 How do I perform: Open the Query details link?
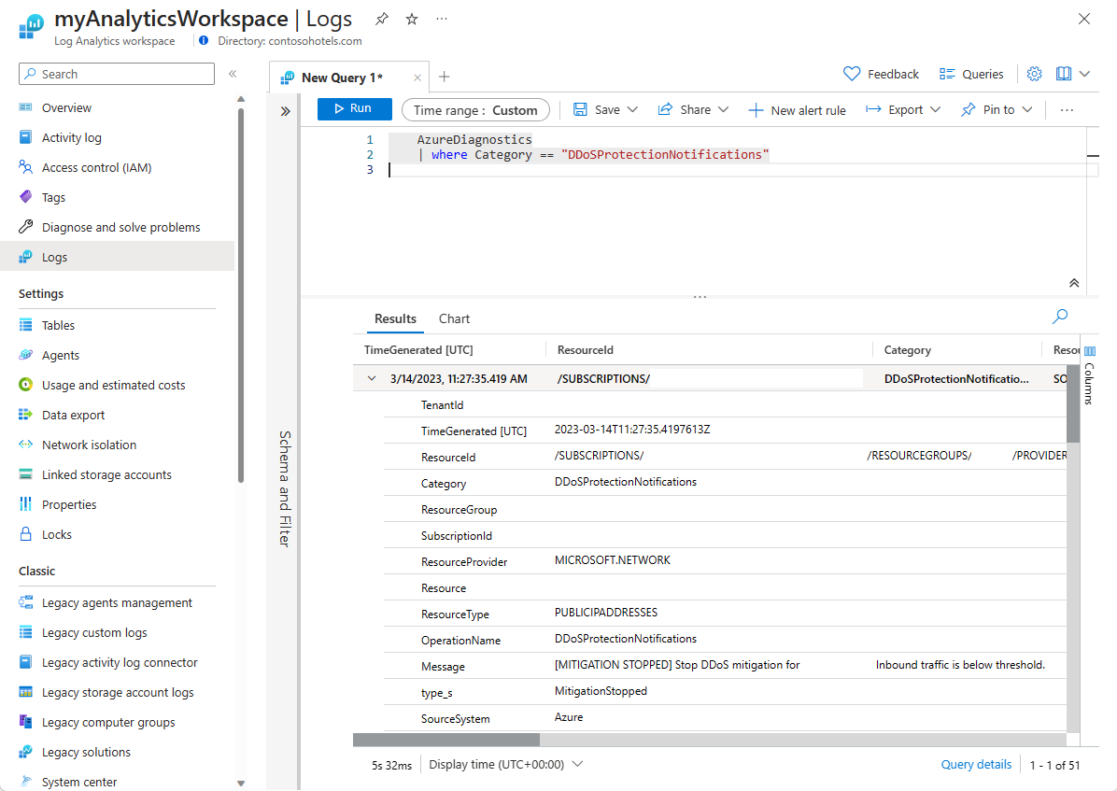[976, 764]
